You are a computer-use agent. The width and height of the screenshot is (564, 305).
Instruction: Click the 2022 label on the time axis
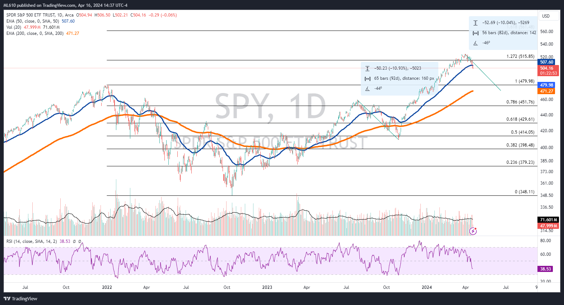pyautogui.click(x=107, y=287)
